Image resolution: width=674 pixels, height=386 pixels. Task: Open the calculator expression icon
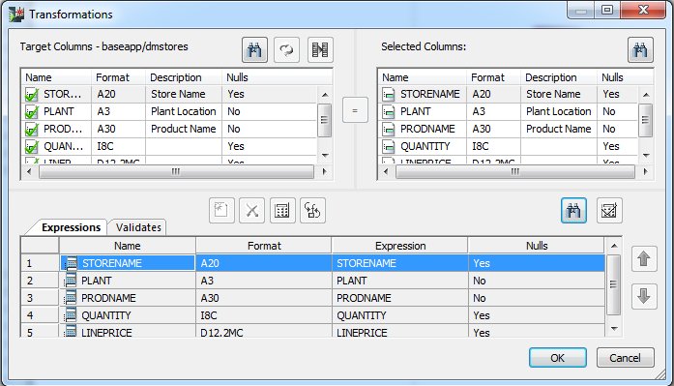click(282, 211)
